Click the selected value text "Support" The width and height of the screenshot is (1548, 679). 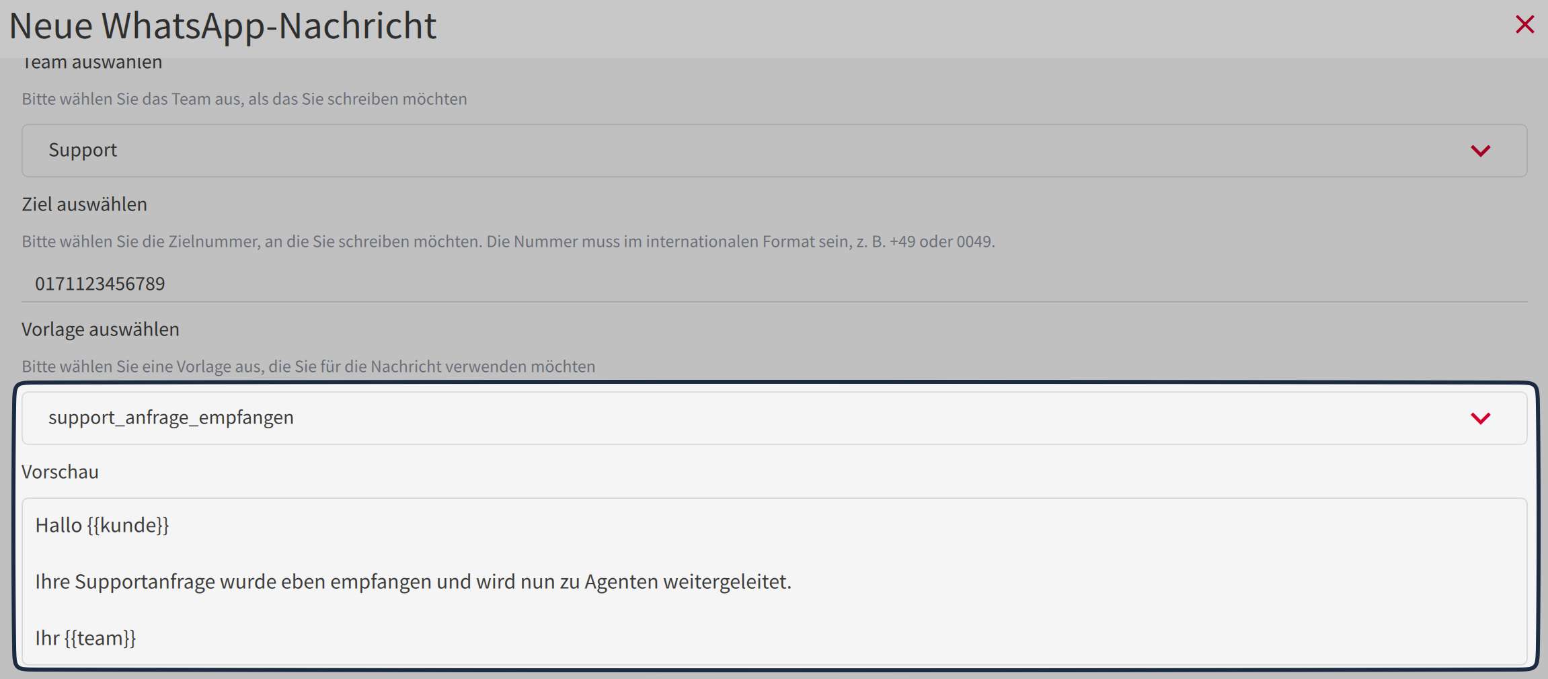click(x=83, y=150)
